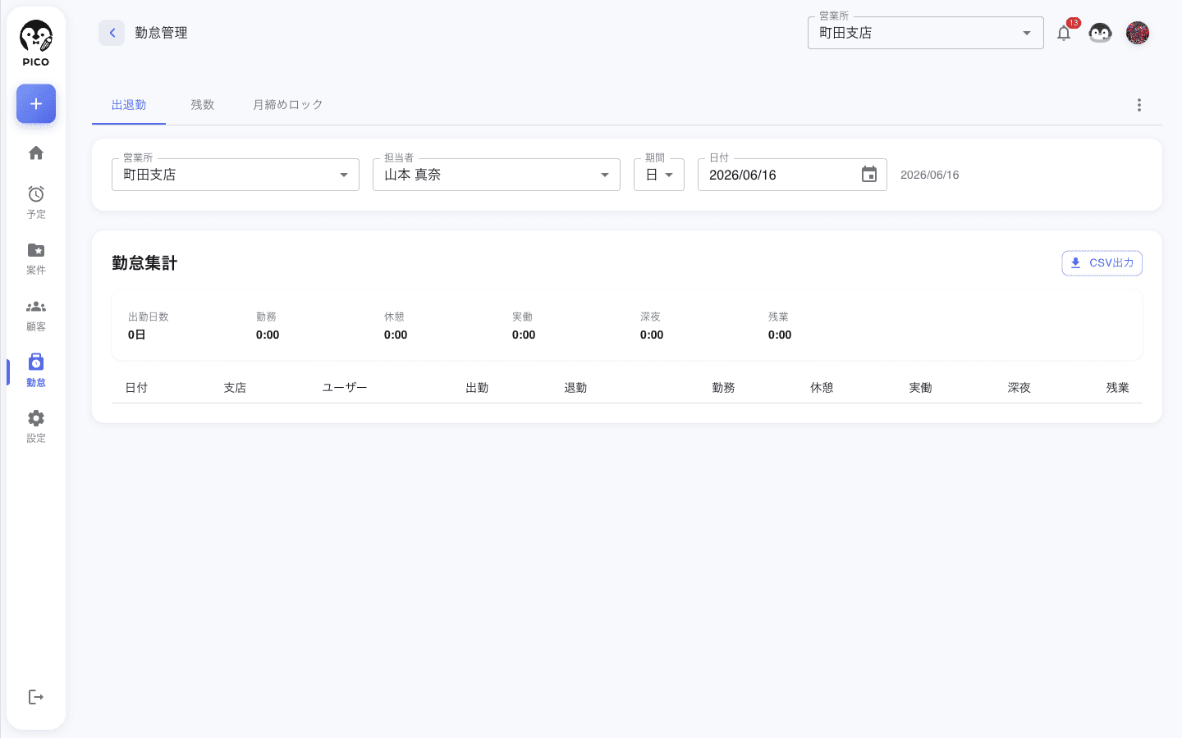Screen dimensions: 1182x738
Task: Open the 担当者 山本 真奈 dropdown
Action: (x=497, y=175)
